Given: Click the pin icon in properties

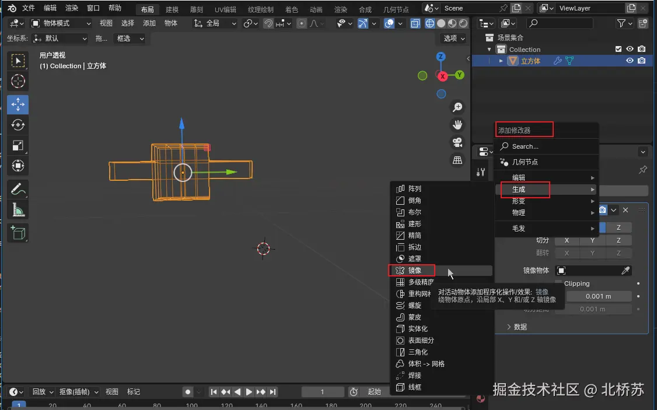Looking at the screenshot, I should point(643,170).
